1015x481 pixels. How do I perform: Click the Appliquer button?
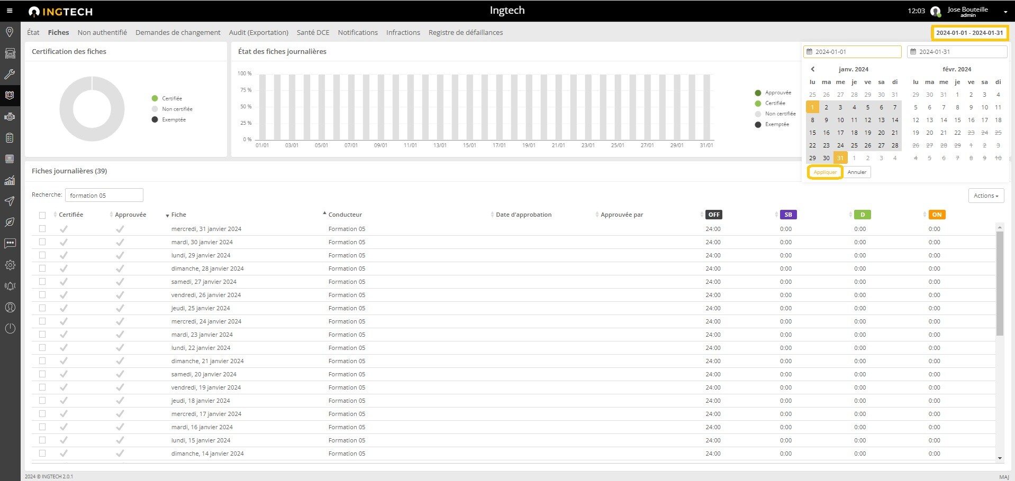click(825, 172)
